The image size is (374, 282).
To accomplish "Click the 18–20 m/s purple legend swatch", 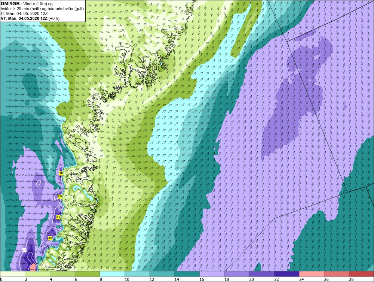I will pyautogui.click(x=237, y=274).
